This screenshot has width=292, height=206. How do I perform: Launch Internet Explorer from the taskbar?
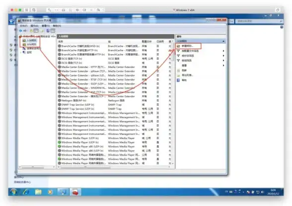(26, 192)
